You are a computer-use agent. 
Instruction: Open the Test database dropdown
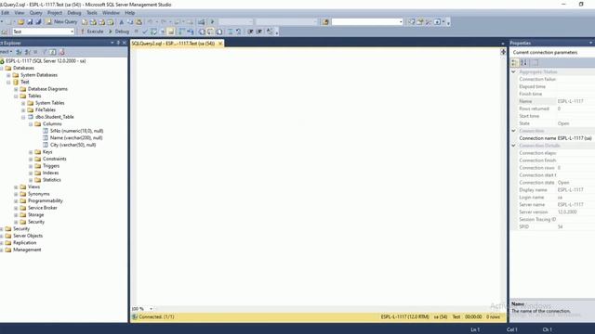tap(73, 32)
